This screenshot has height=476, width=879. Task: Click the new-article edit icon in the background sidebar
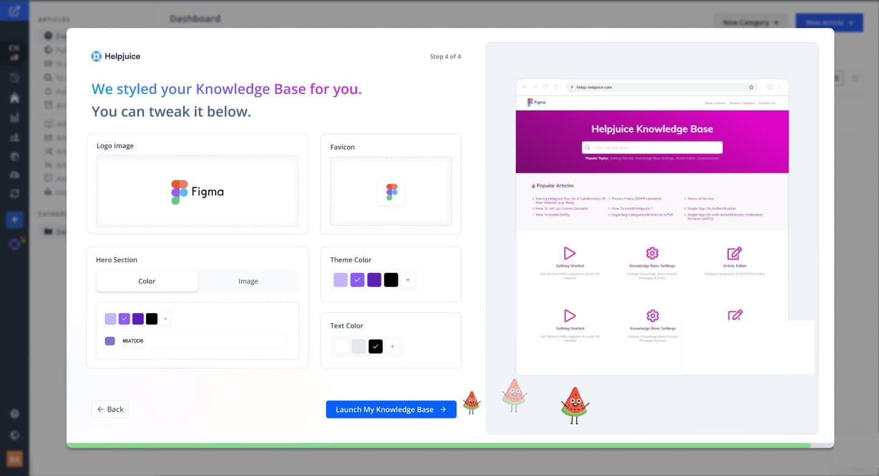(x=15, y=10)
